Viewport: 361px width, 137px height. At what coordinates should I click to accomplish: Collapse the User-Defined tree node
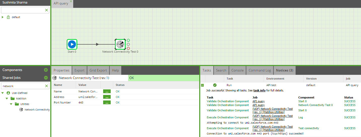(x=3, y=93)
